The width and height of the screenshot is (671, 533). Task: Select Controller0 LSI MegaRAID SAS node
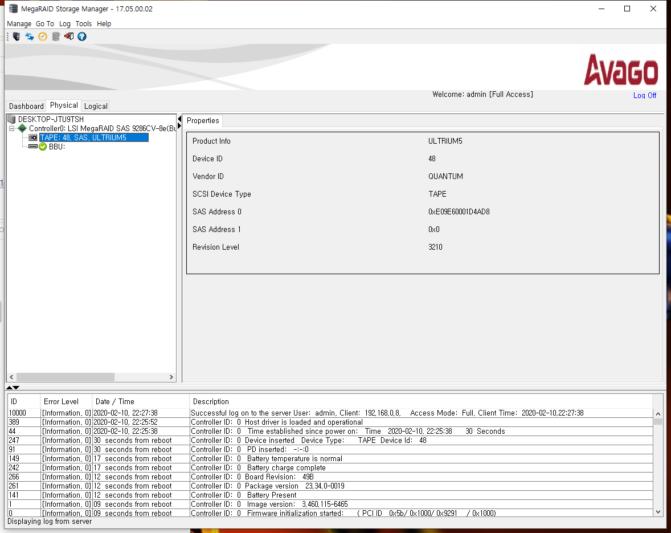pyautogui.click(x=102, y=128)
